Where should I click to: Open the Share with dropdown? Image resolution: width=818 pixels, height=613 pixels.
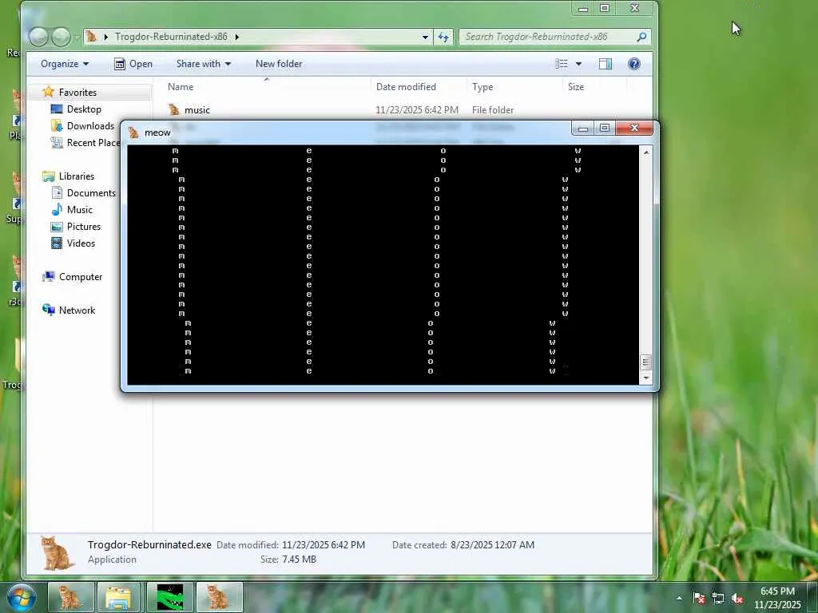(x=204, y=64)
